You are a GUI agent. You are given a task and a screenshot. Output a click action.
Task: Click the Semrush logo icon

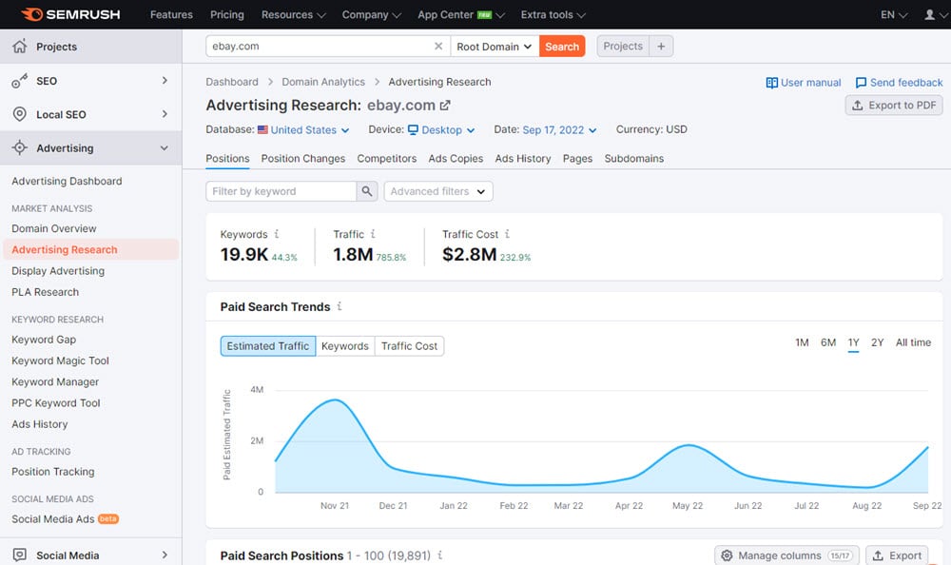point(31,15)
